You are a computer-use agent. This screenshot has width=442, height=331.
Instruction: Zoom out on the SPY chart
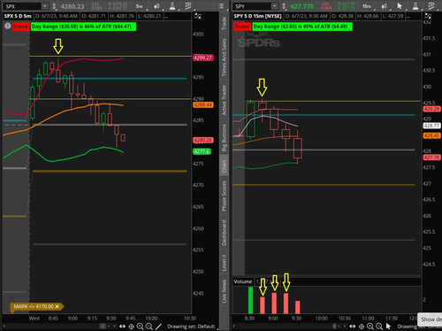point(379,327)
